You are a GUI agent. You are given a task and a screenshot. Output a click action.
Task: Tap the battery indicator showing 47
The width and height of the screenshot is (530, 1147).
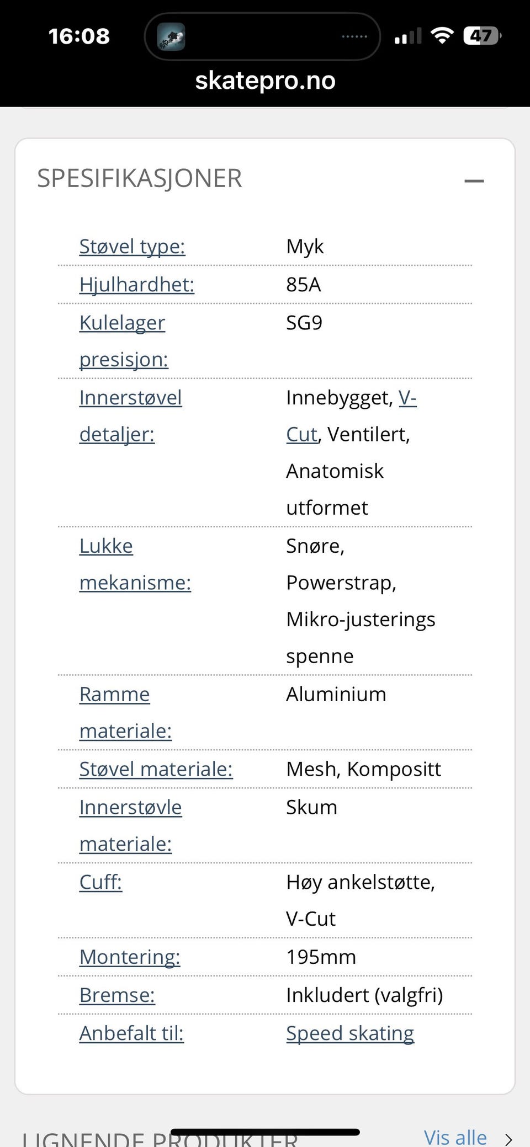482,36
